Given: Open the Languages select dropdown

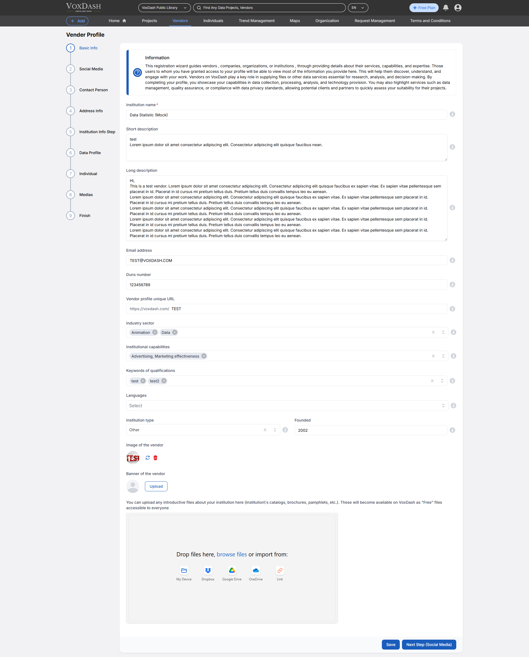Looking at the screenshot, I should tap(287, 406).
